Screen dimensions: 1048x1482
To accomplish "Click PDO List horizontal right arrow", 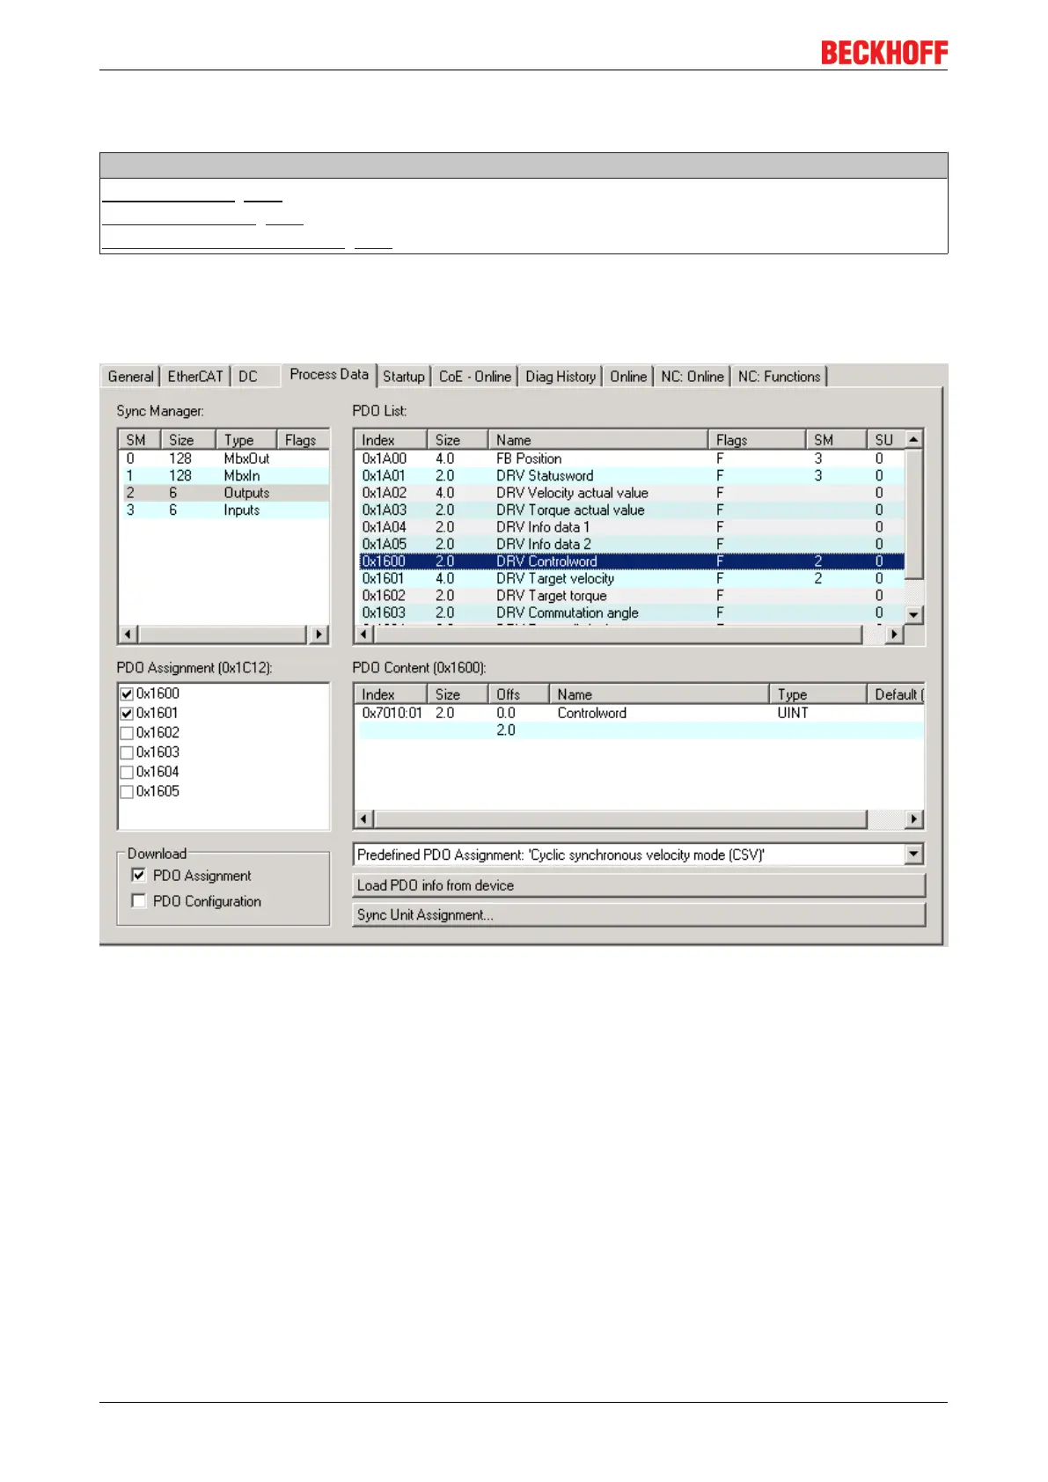I will point(894,634).
